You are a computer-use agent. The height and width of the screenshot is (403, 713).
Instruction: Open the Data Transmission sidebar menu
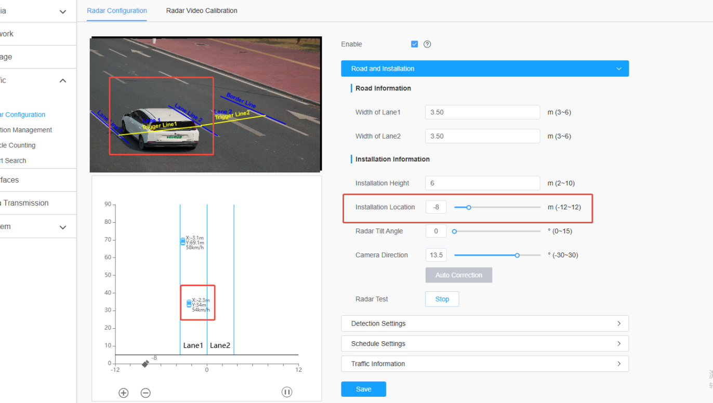pos(38,203)
